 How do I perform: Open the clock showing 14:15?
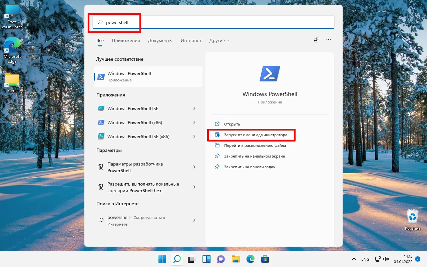pos(403,259)
